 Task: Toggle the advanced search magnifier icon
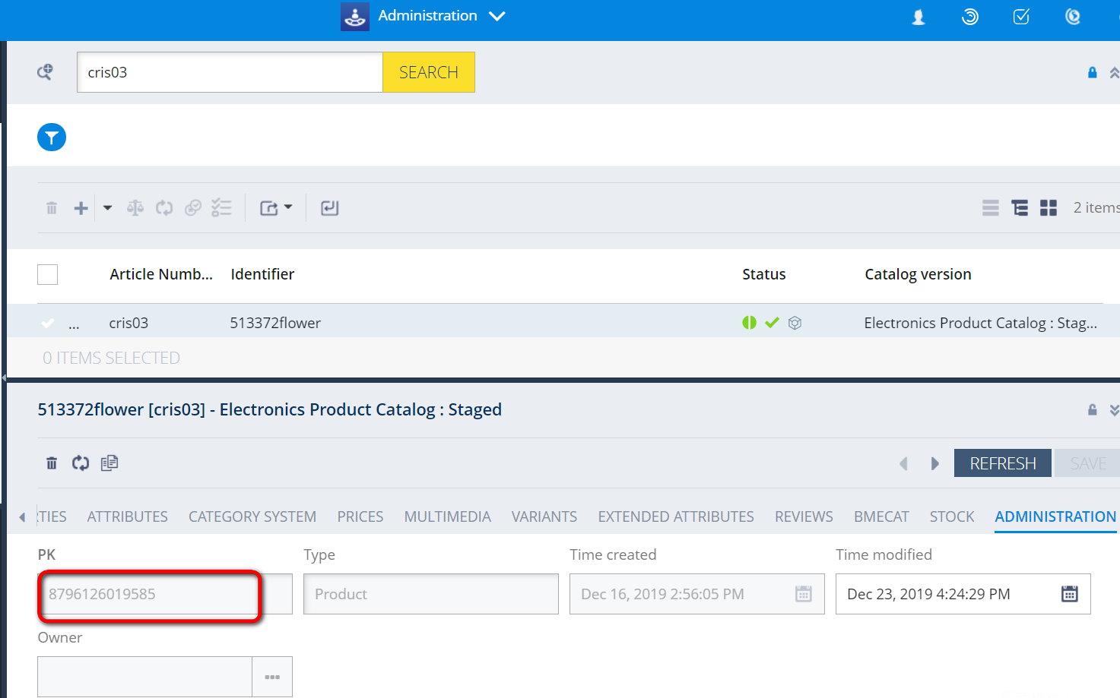coord(45,72)
